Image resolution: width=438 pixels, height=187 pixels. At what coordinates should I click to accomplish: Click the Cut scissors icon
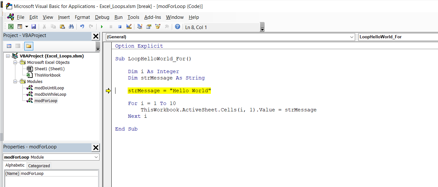coord(44,27)
